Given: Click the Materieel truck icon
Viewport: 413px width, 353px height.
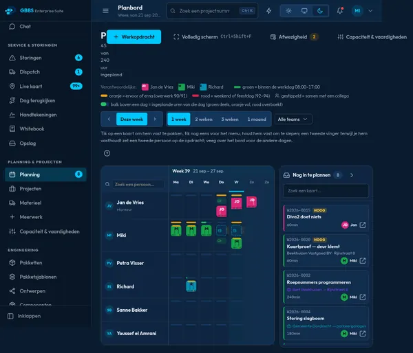Looking at the screenshot, I should [x=12, y=203].
